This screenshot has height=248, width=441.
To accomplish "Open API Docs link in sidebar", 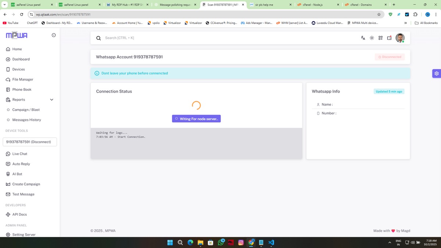I will (x=19, y=215).
